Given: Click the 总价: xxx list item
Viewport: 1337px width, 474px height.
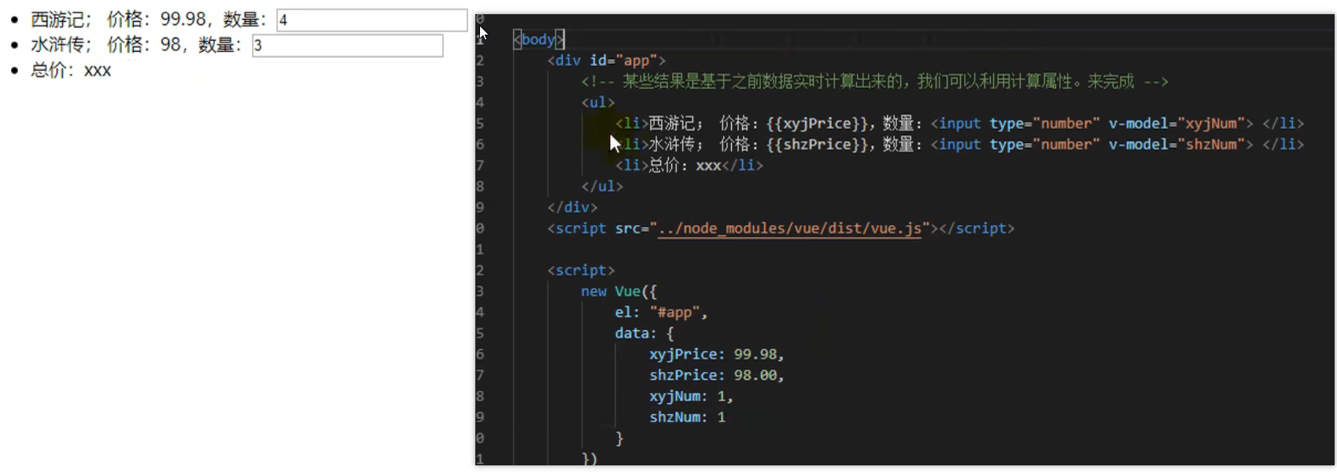Looking at the screenshot, I should [x=71, y=71].
